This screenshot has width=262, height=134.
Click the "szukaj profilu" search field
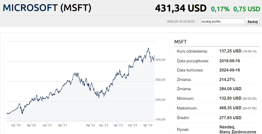(222, 21)
